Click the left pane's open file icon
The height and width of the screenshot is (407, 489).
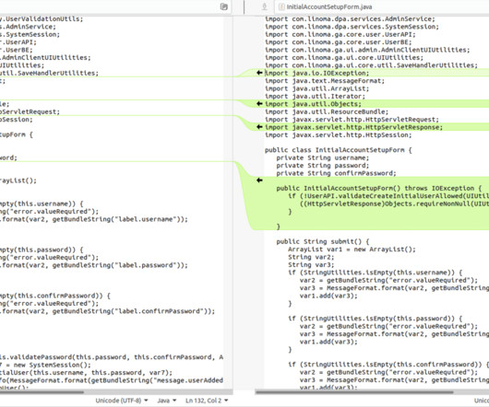tap(223, 6)
